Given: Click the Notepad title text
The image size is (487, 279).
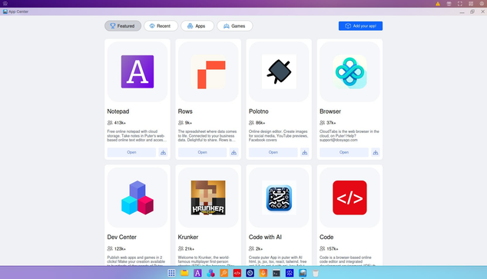Looking at the screenshot, I should (x=118, y=111).
